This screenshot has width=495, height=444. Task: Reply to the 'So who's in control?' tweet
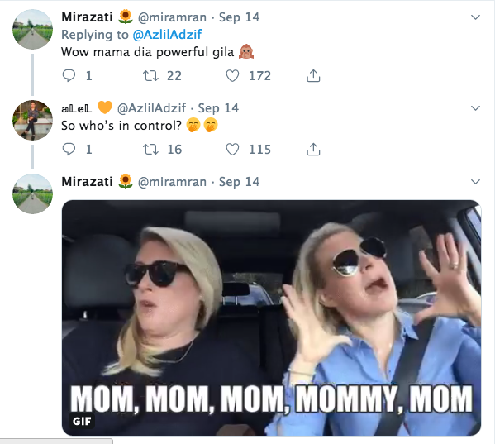pos(69,149)
